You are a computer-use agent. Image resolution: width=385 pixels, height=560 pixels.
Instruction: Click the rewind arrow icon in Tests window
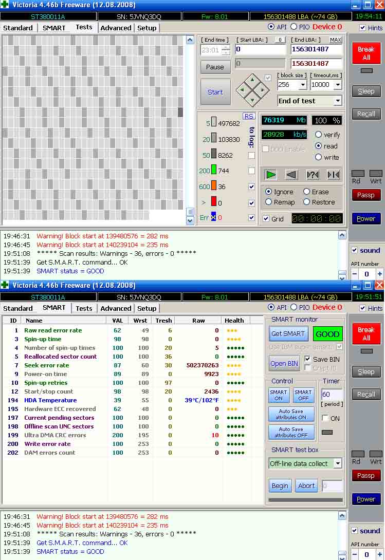pos(291,175)
